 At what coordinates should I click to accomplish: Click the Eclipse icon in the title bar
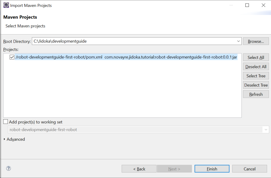coord(6,5)
